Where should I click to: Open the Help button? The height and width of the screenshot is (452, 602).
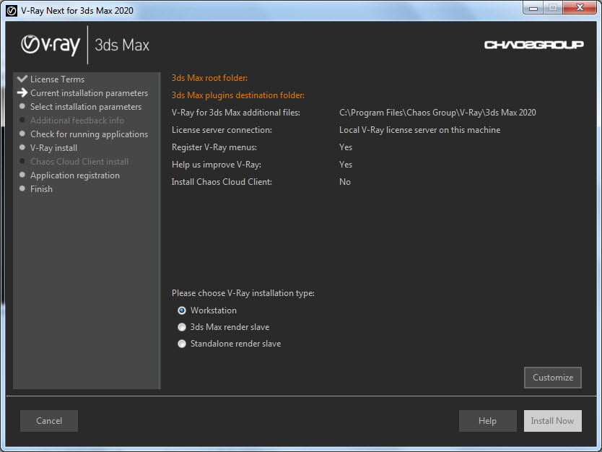point(487,421)
